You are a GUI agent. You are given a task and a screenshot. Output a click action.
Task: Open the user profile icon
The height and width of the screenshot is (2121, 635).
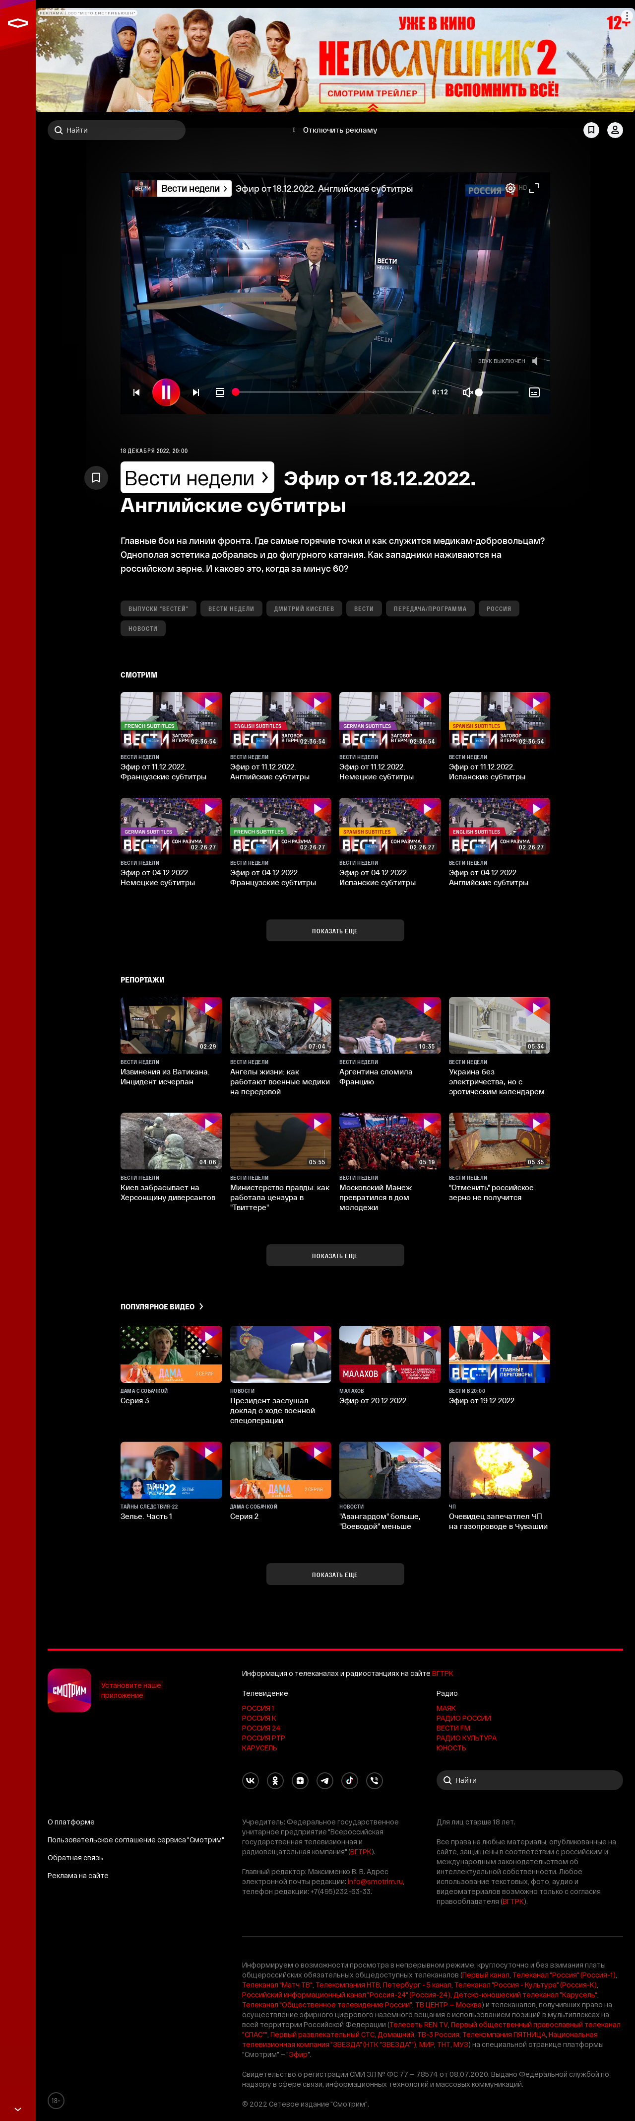[615, 130]
